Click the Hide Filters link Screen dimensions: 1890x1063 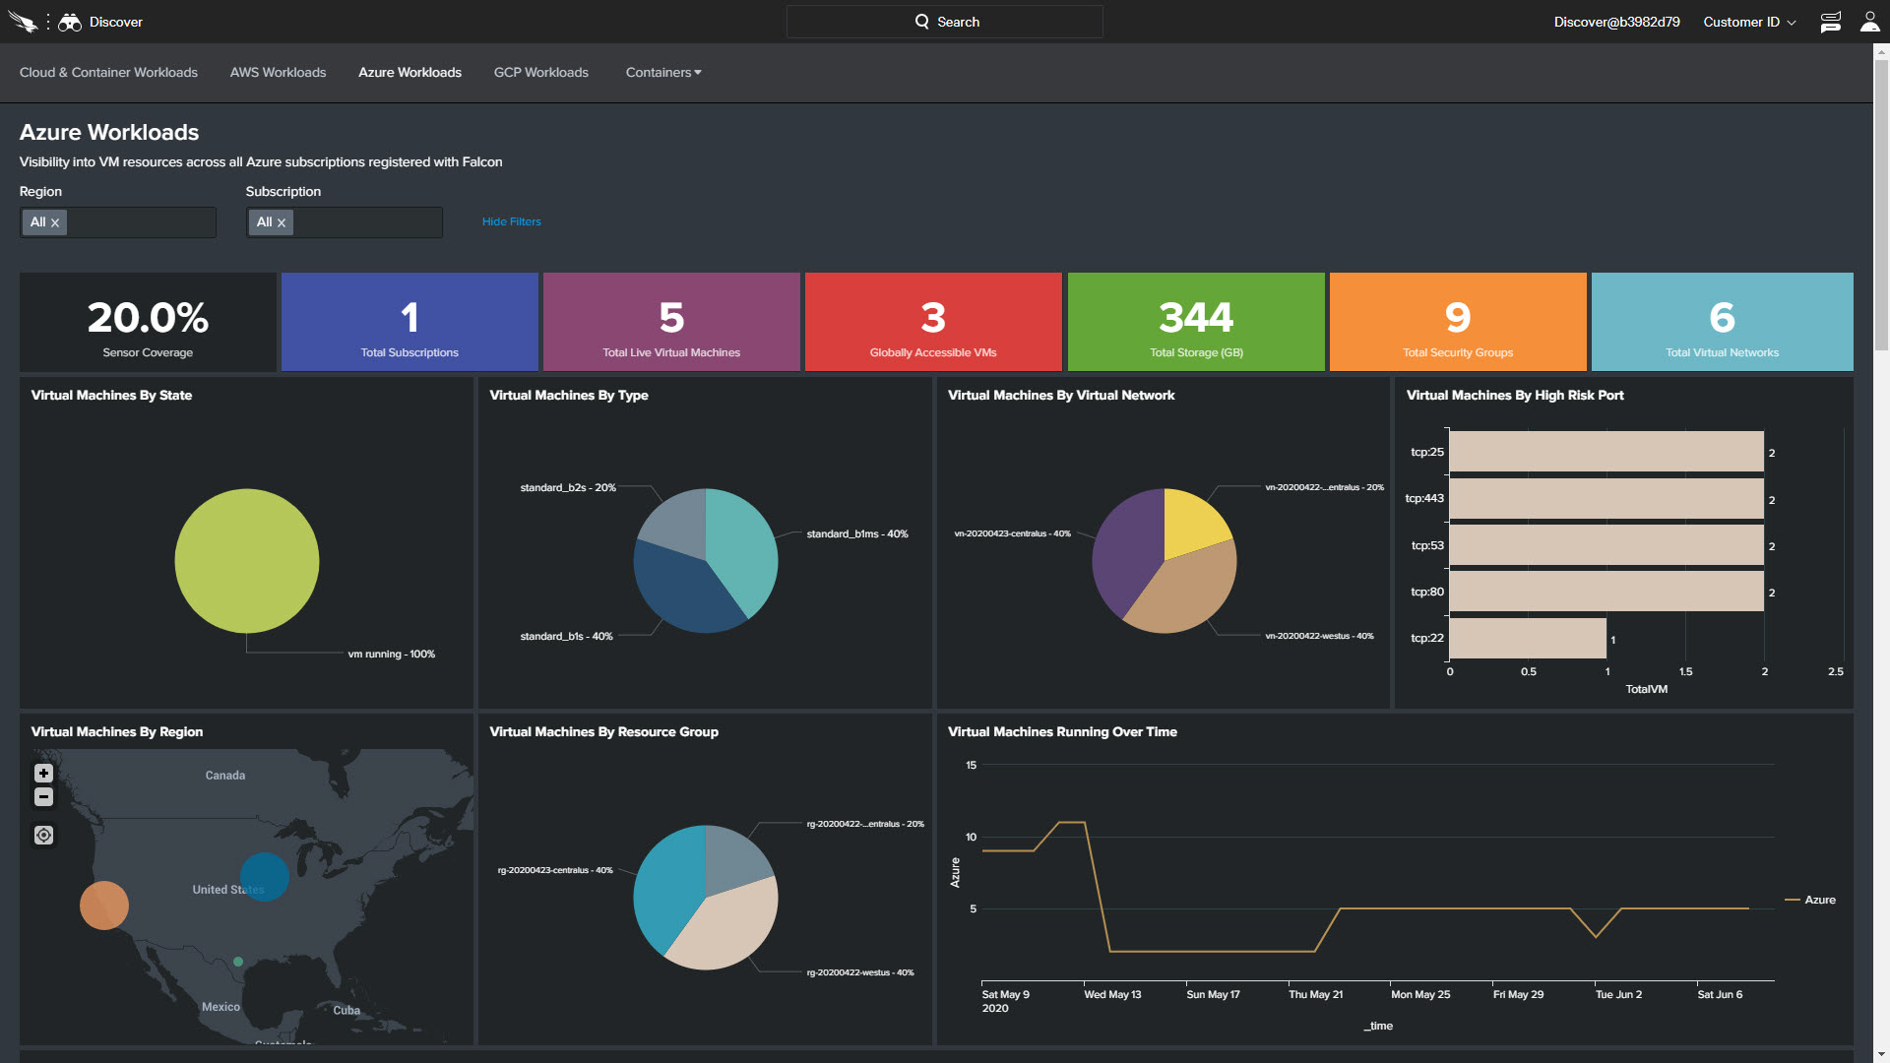(x=512, y=221)
